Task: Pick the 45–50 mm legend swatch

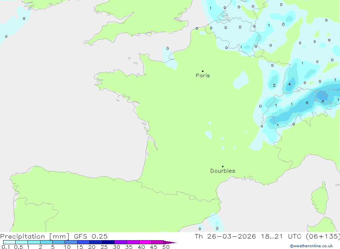Action: click(x=158, y=242)
